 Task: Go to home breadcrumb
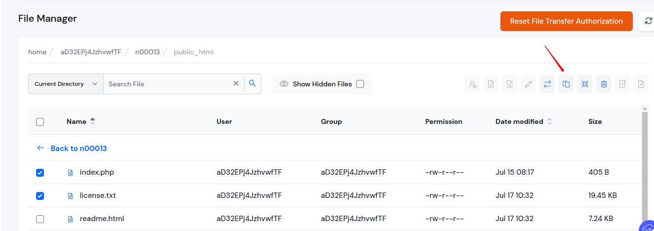click(x=37, y=52)
